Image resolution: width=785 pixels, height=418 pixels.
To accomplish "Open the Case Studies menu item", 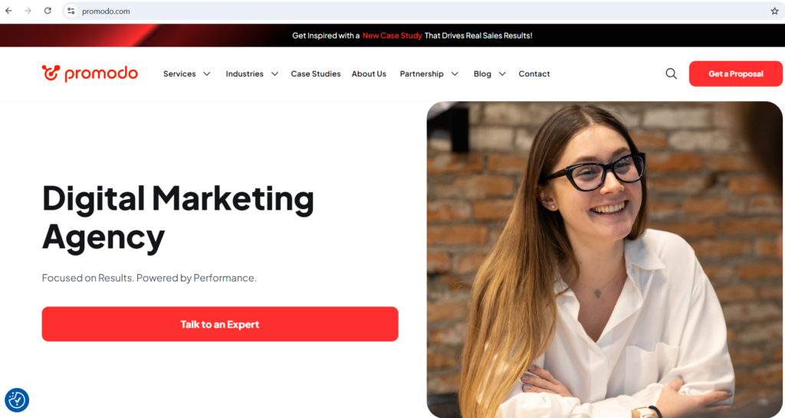I will click(315, 74).
